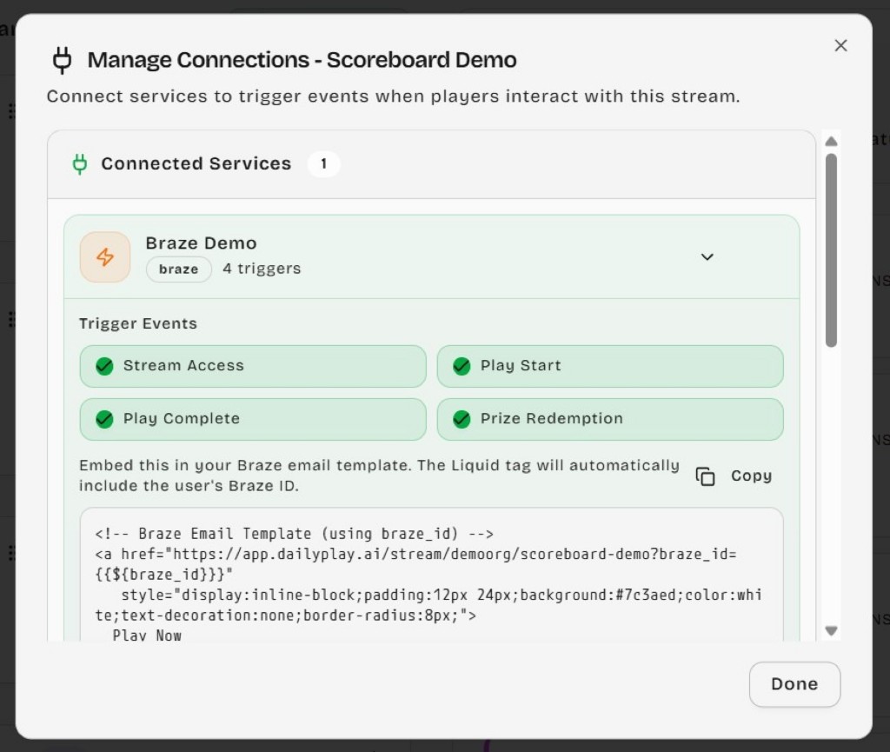Click the braze tag badge
This screenshot has width=890, height=752.
tap(178, 269)
